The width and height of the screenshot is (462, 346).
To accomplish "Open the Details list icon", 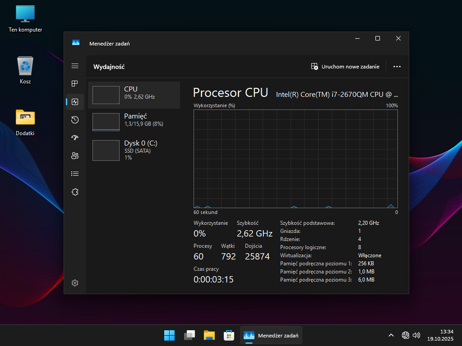I will pos(75,174).
